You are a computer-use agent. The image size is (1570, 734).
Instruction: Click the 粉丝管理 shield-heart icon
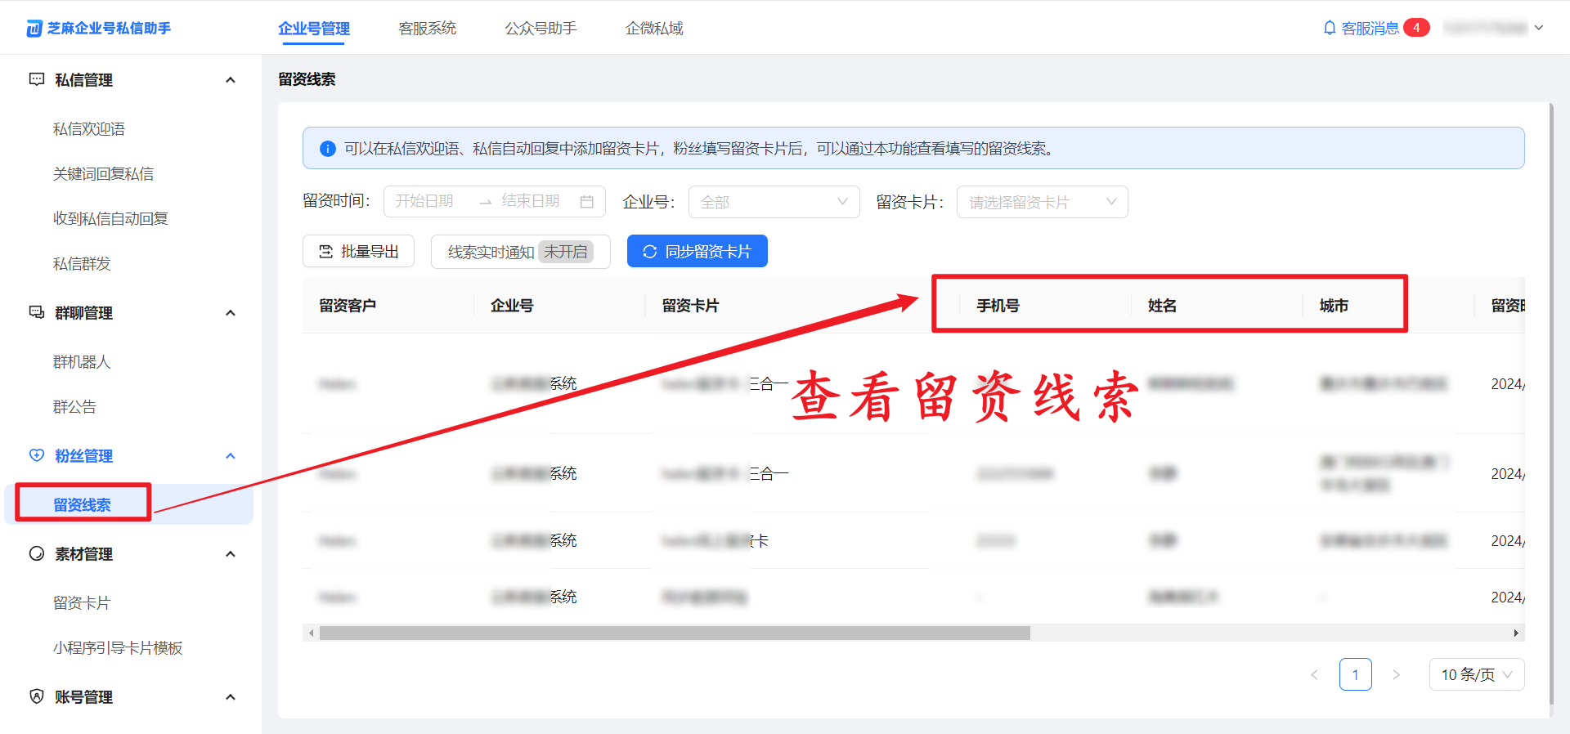point(37,455)
